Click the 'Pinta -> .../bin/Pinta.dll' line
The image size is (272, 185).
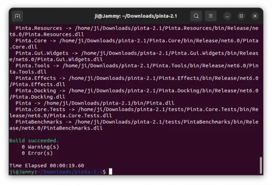pyautogui.click(x=95, y=103)
